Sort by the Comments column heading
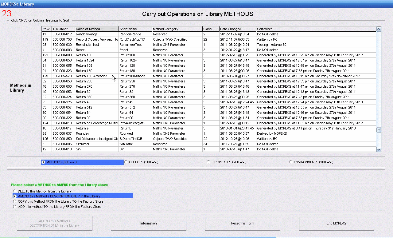 316,29
